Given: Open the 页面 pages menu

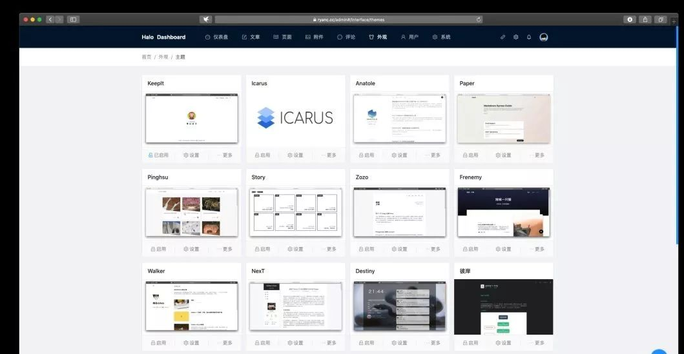Looking at the screenshot, I should click(x=282, y=37).
